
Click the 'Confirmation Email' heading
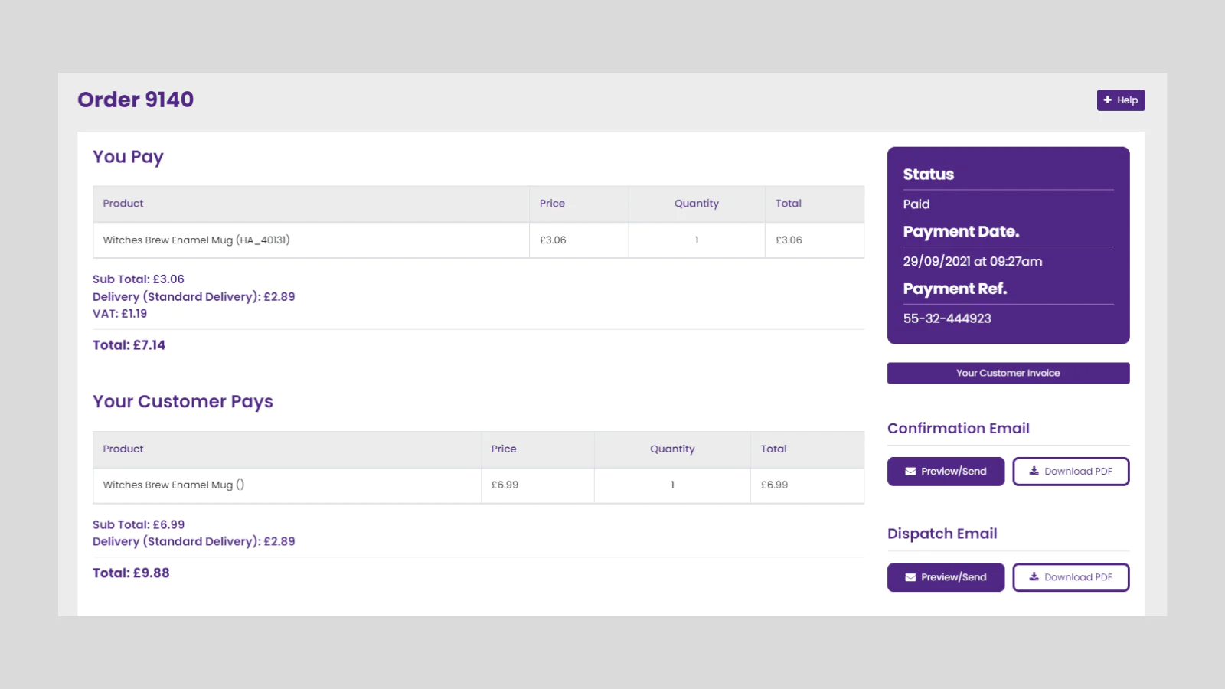pyautogui.click(x=959, y=429)
